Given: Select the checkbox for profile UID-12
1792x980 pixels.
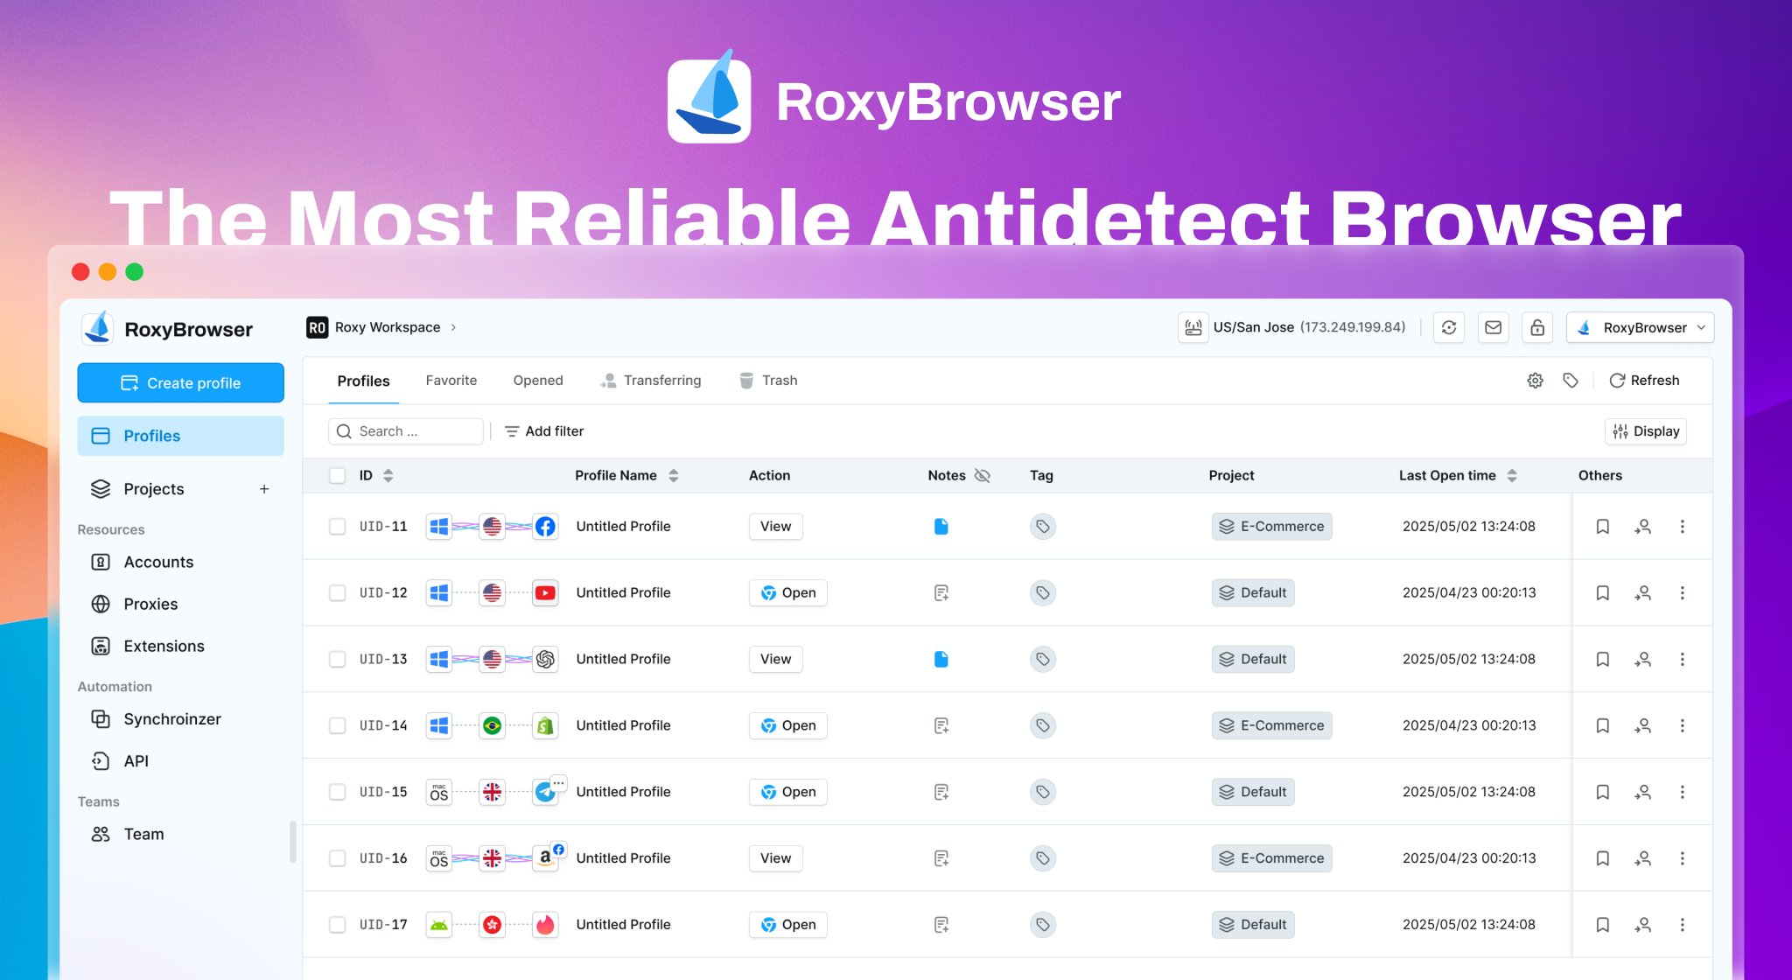Looking at the screenshot, I should 337,592.
